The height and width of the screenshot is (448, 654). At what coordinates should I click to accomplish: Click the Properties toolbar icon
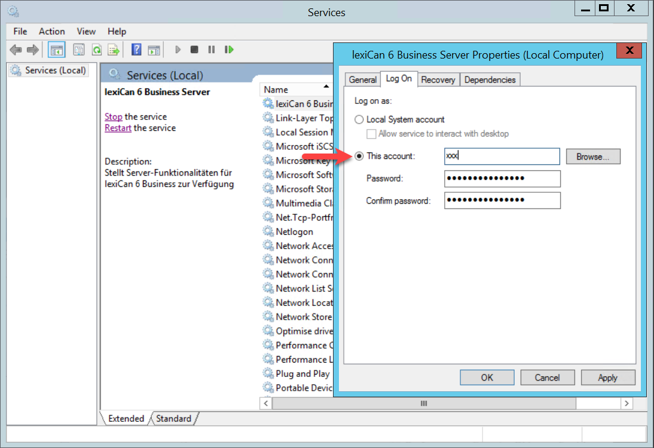(x=78, y=50)
